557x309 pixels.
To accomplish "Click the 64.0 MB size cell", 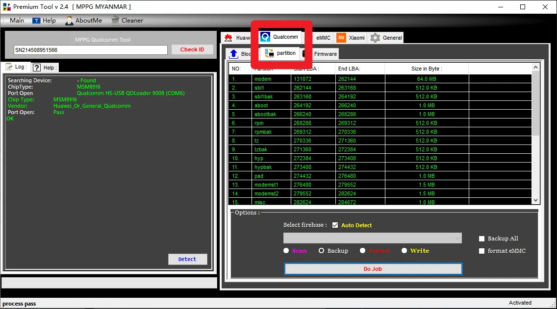I will coord(427,79).
